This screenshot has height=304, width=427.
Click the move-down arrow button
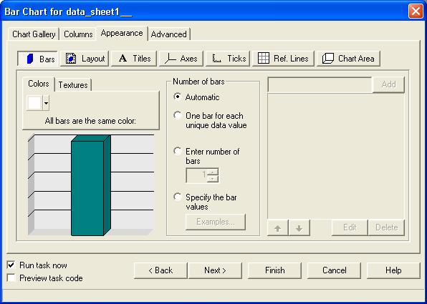[x=299, y=228]
